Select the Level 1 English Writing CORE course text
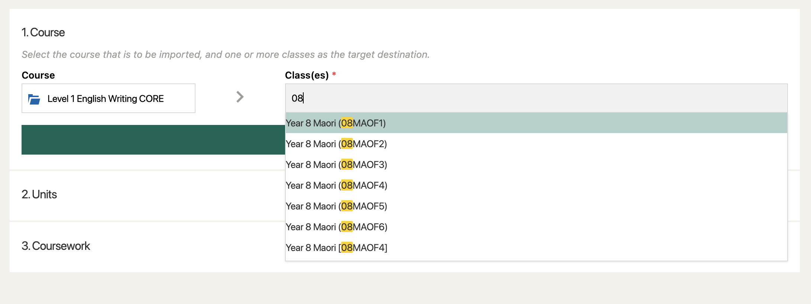Viewport: 811px width, 304px height. (106, 99)
